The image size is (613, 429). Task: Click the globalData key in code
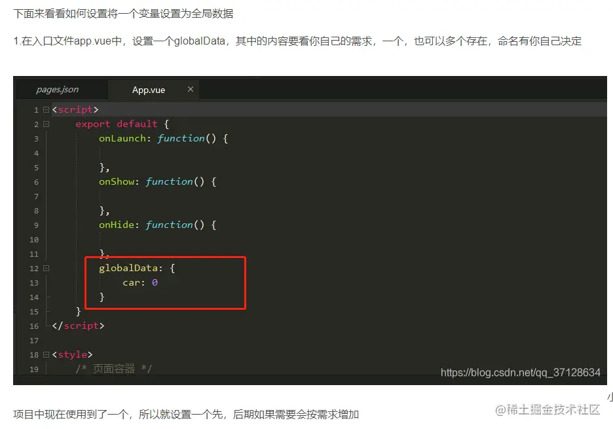128,269
